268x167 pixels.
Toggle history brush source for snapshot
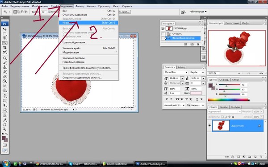[163, 29]
